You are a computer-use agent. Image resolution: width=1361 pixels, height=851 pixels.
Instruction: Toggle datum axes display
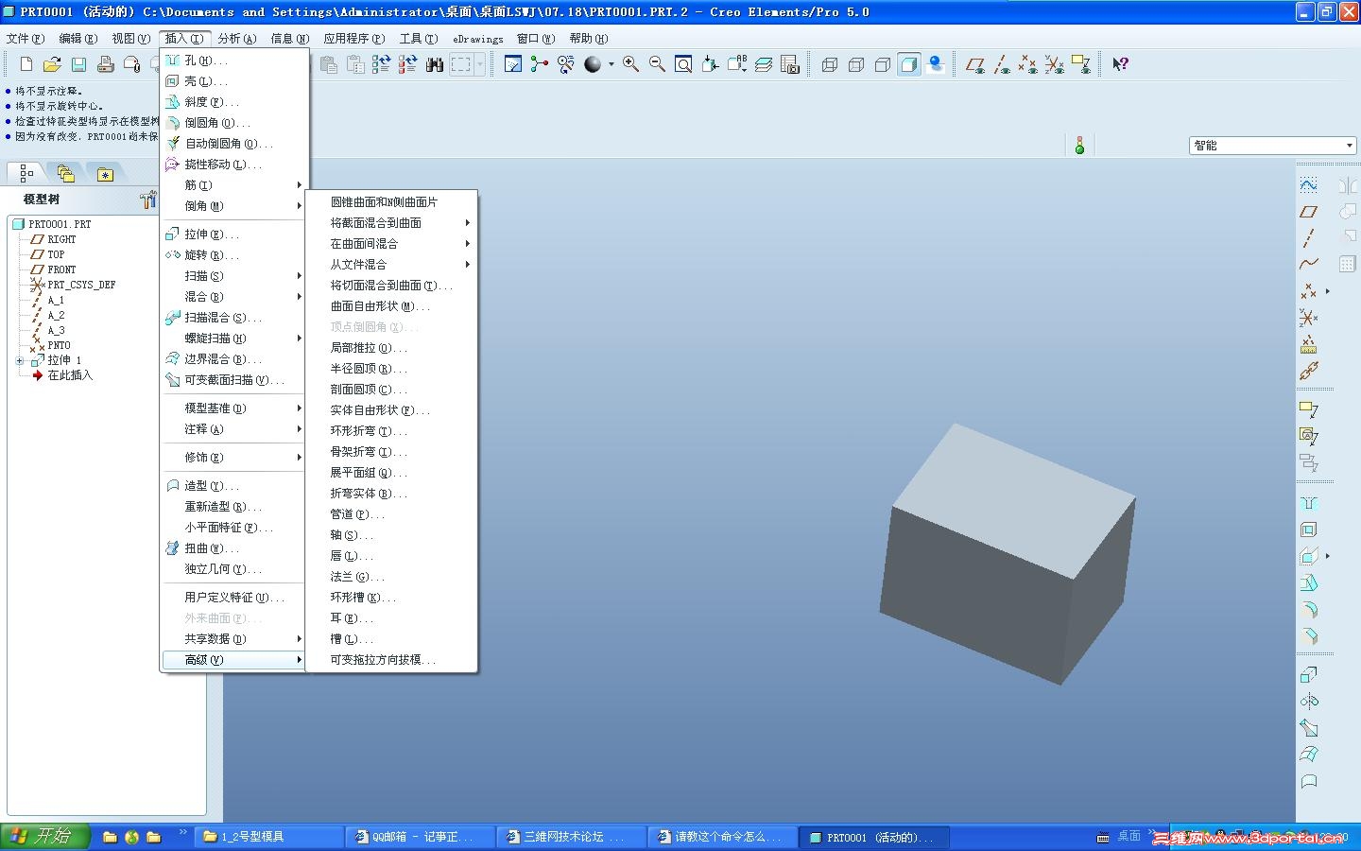(x=1002, y=64)
